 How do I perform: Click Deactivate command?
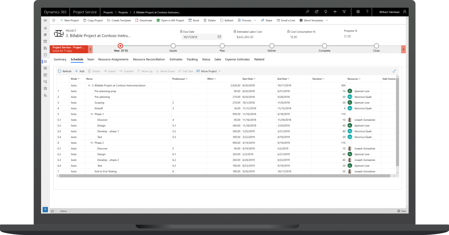(x=144, y=20)
